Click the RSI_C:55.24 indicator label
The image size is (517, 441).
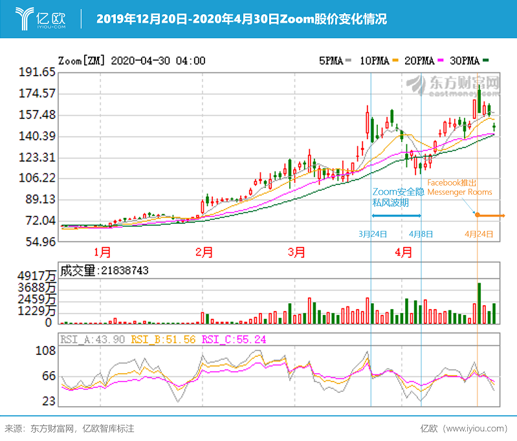(x=234, y=339)
